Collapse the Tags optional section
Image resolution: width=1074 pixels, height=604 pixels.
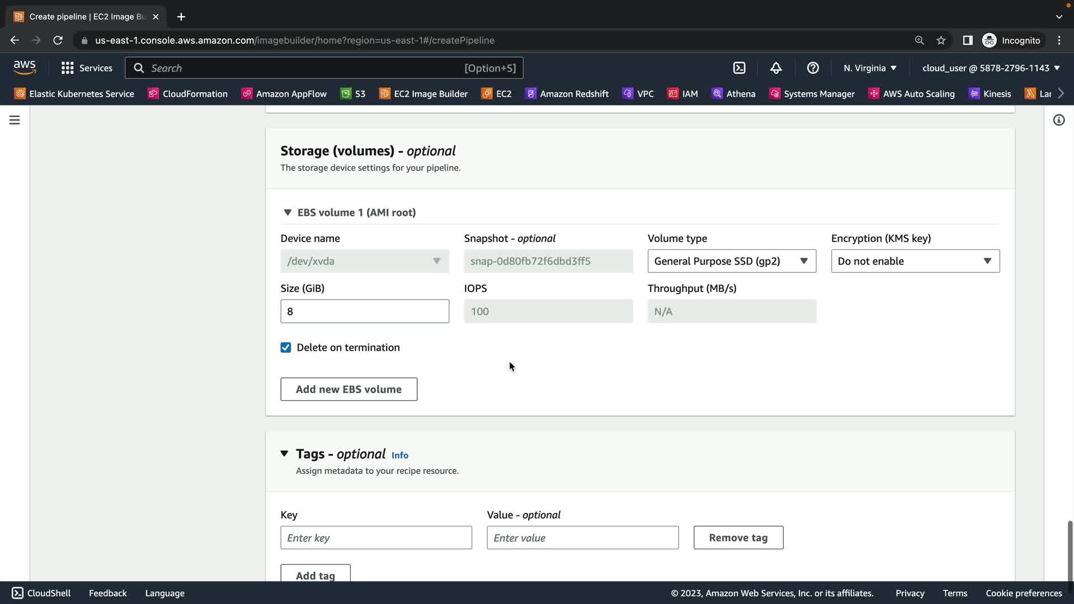click(x=284, y=454)
